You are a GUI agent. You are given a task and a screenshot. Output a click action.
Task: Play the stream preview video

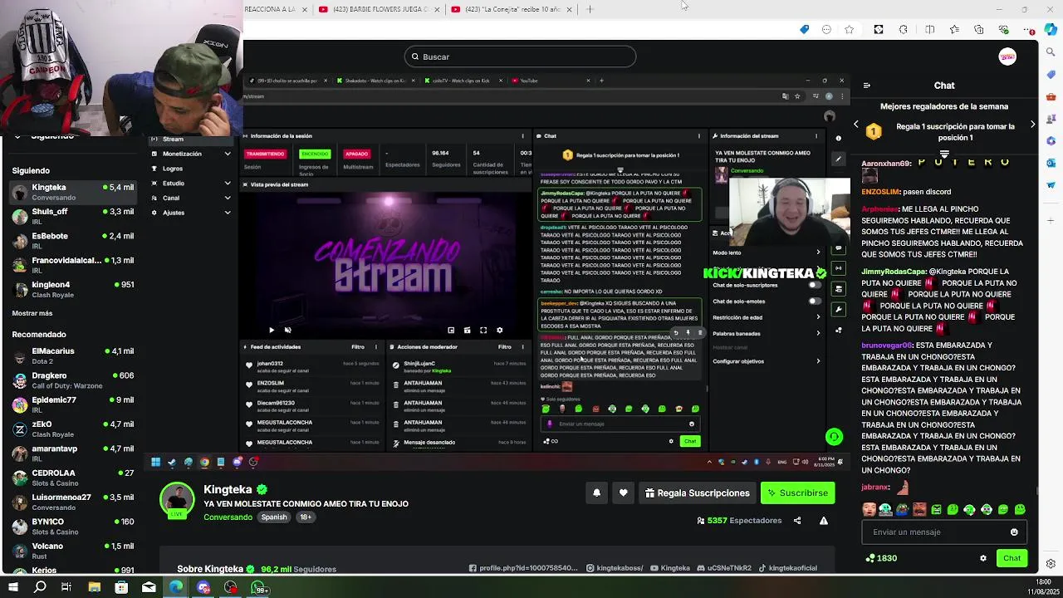(x=271, y=331)
